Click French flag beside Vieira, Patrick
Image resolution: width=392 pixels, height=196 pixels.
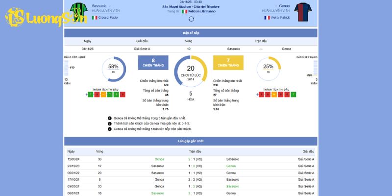[x=267, y=18]
